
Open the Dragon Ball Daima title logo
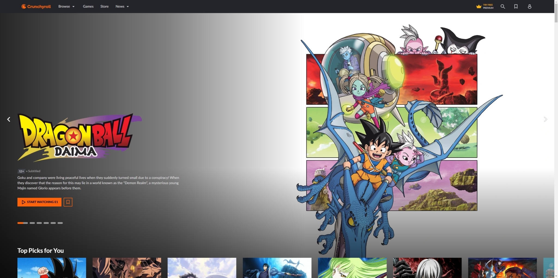79,137
